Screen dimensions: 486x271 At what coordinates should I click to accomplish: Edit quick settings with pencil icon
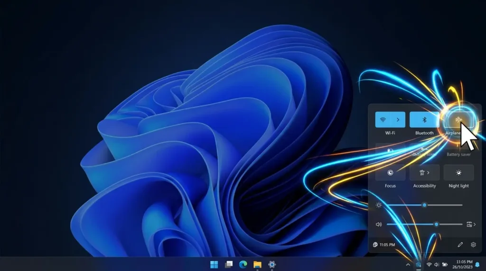click(x=460, y=244)
